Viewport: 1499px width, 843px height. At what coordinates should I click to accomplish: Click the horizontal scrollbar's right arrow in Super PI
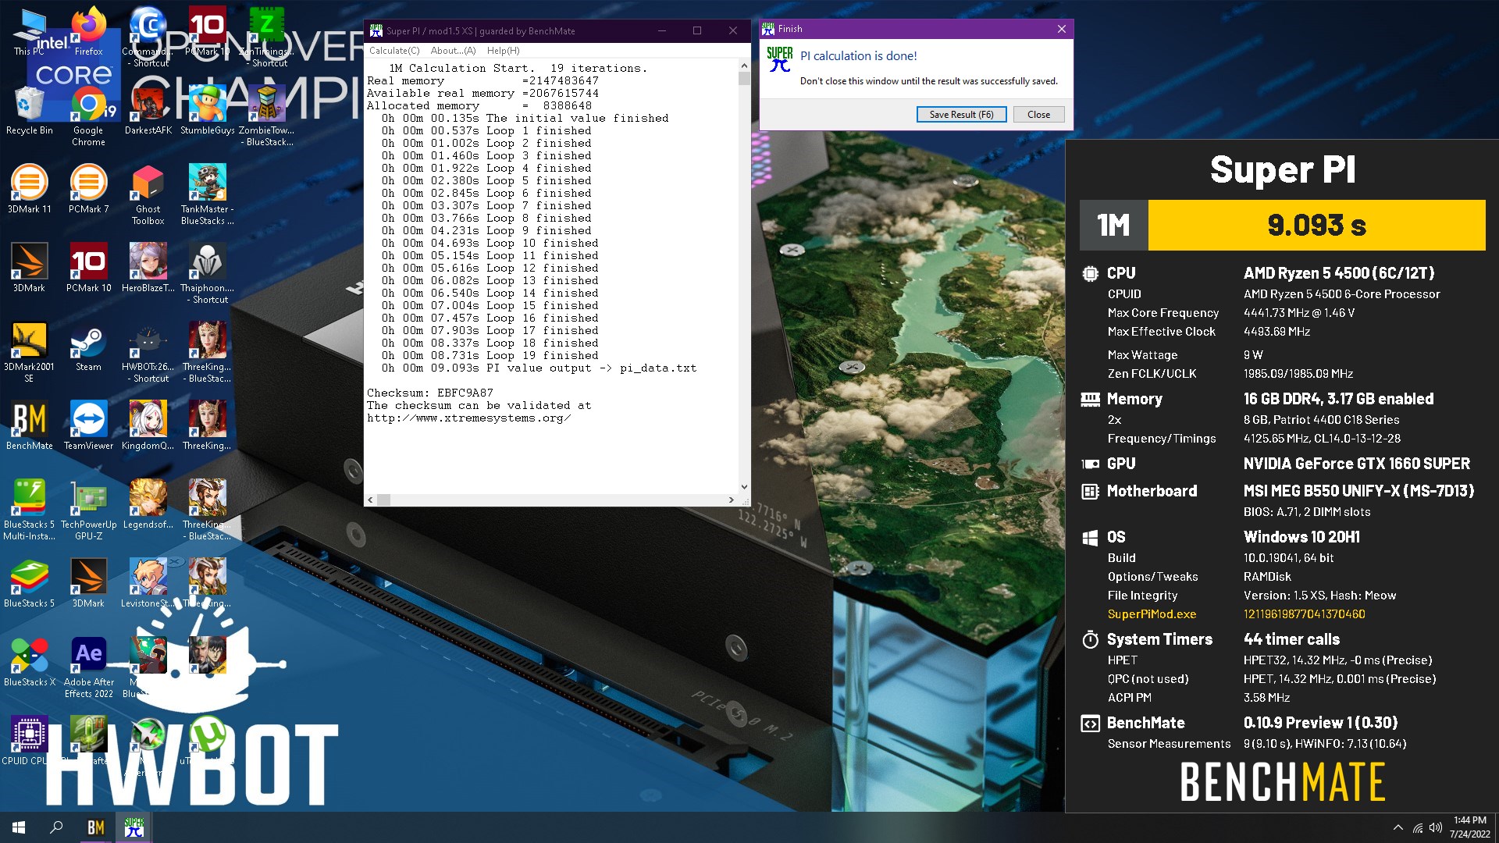pyautogui.click(x=732, y=500)
